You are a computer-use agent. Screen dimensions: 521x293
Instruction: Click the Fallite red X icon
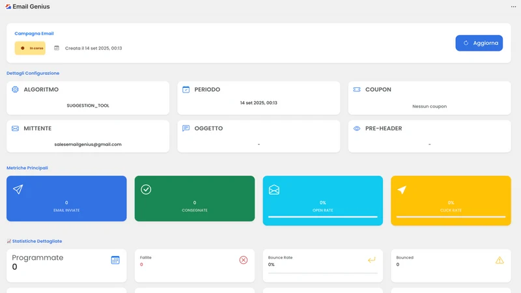[x=243, y=260]
